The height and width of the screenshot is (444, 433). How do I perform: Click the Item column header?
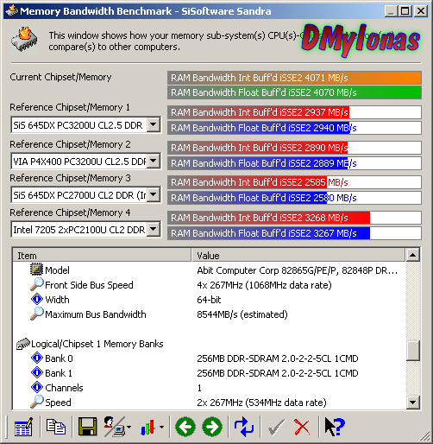102,255
